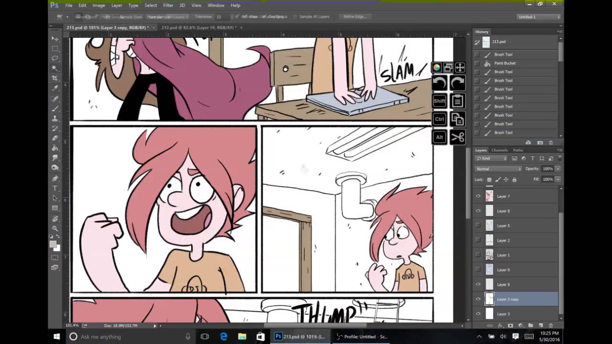Viewport: 612px width, 344px height.
Task: Hide Layer 7 visibility
Action: [478, 196]
